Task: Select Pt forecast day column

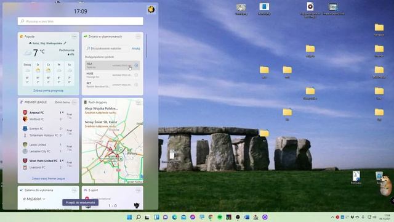Action: 59,73
